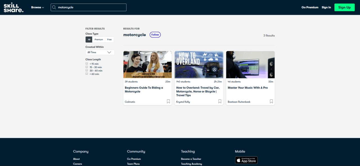This screenshot has height=166, width=360.
Task: Visit teacher Galmatic's profile
Action: click(x=130, y=102)
